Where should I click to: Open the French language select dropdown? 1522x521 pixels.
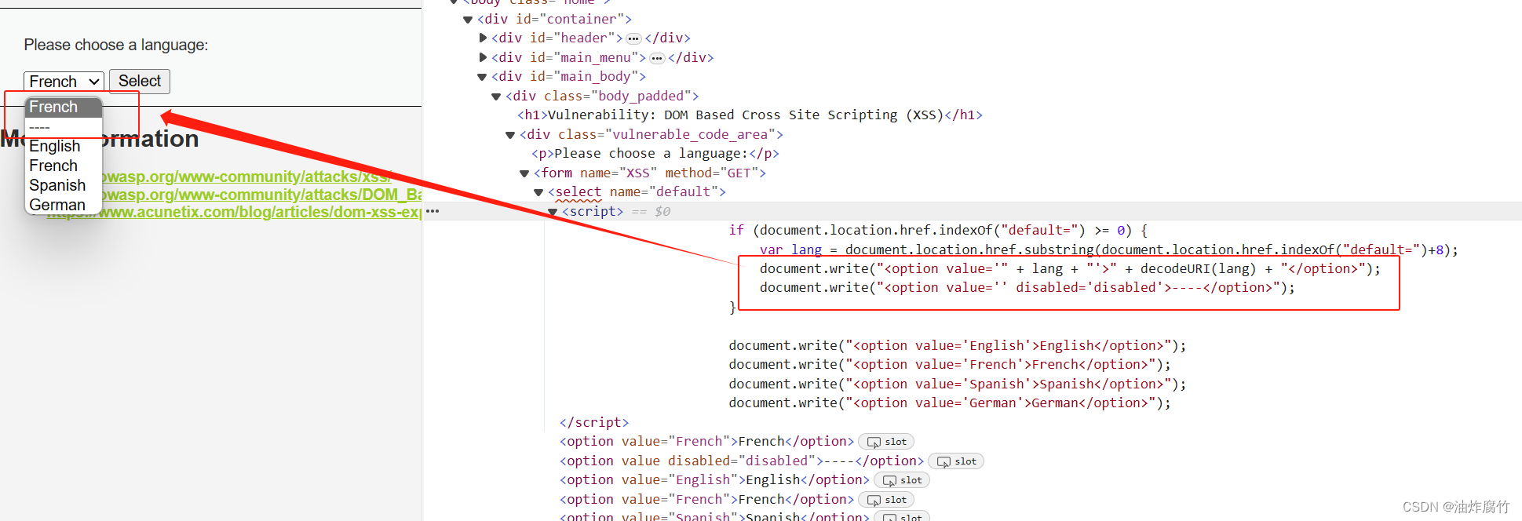pos(64,82)
